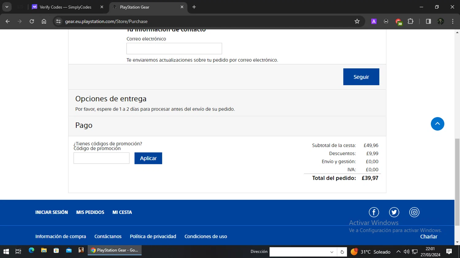Image resolution: width=460 pixels, height=258 pixels.
Task: Click the vertical scrollbar thumb
Action: point(457,182)
